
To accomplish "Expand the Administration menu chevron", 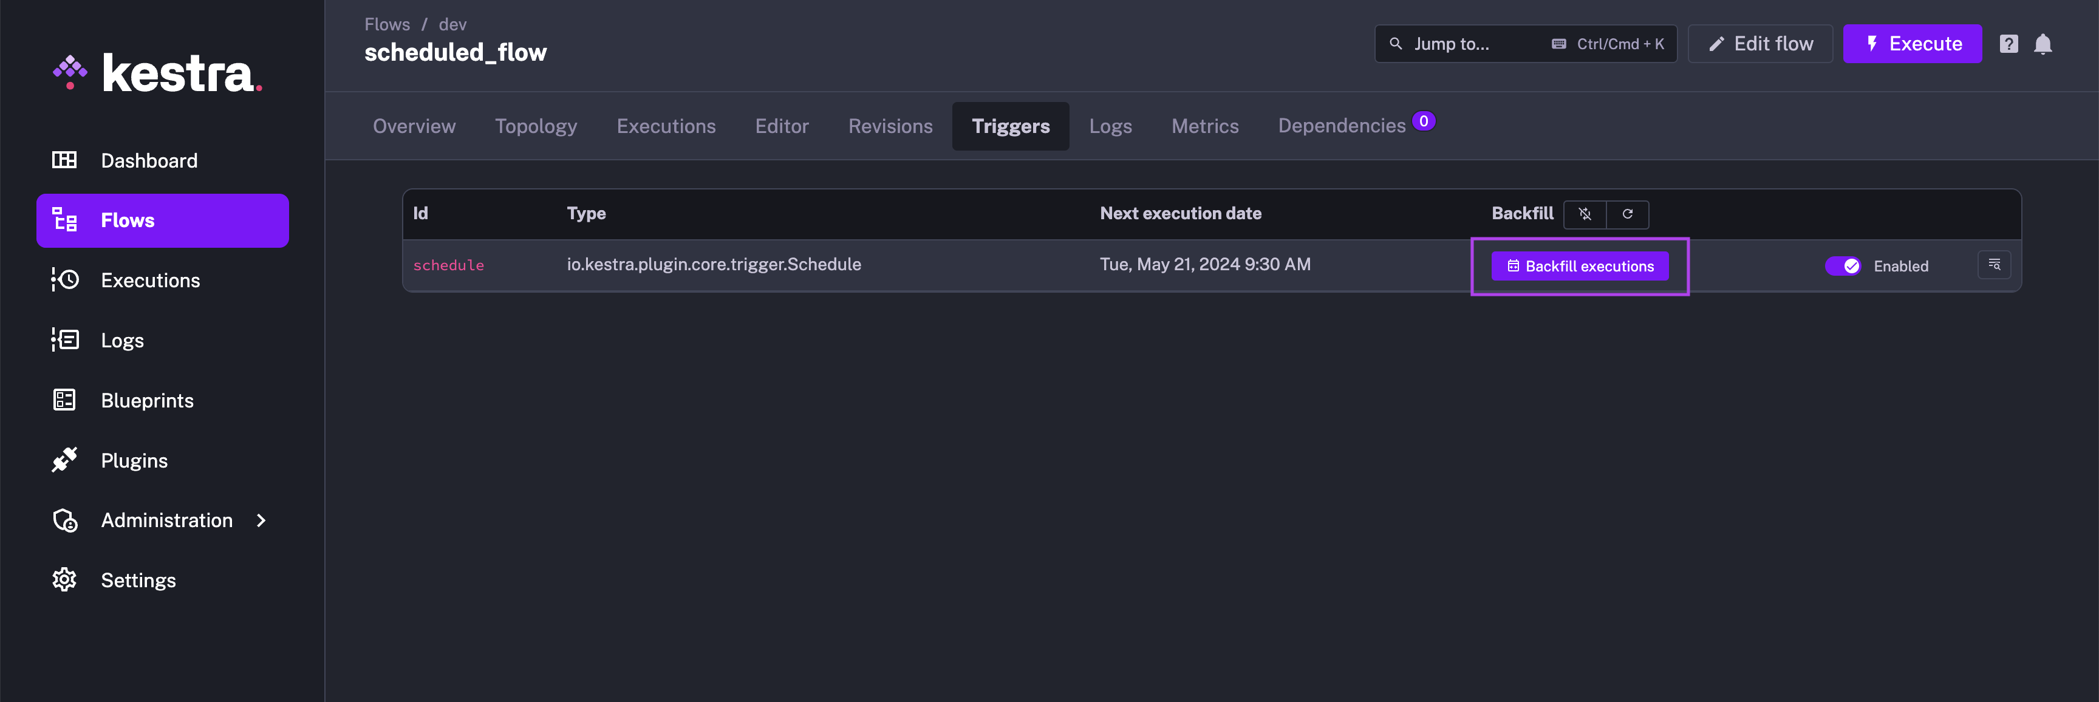I will tap(261, 520).
